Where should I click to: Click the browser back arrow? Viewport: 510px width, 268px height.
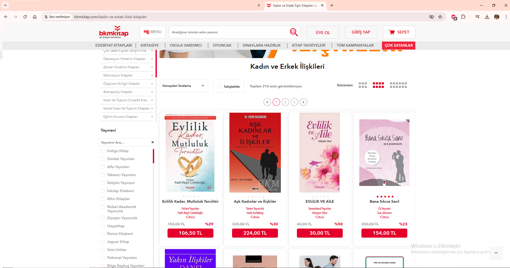[x=6, y=17]
